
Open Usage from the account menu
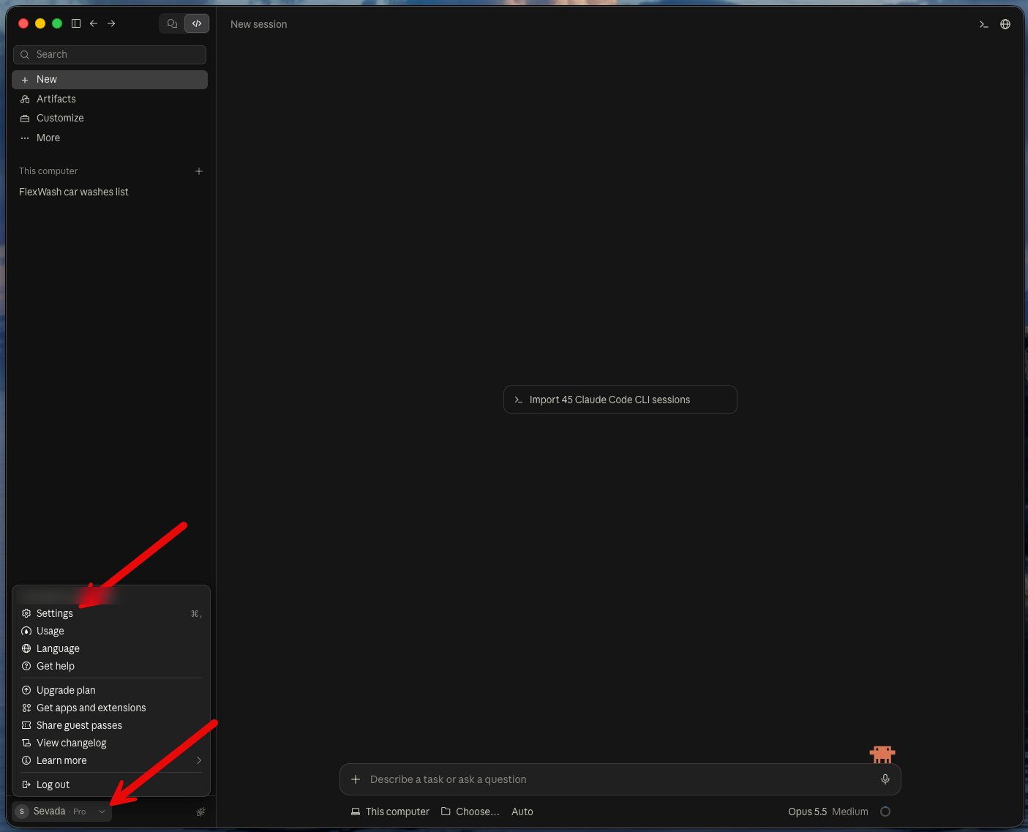tap(111, 631)
